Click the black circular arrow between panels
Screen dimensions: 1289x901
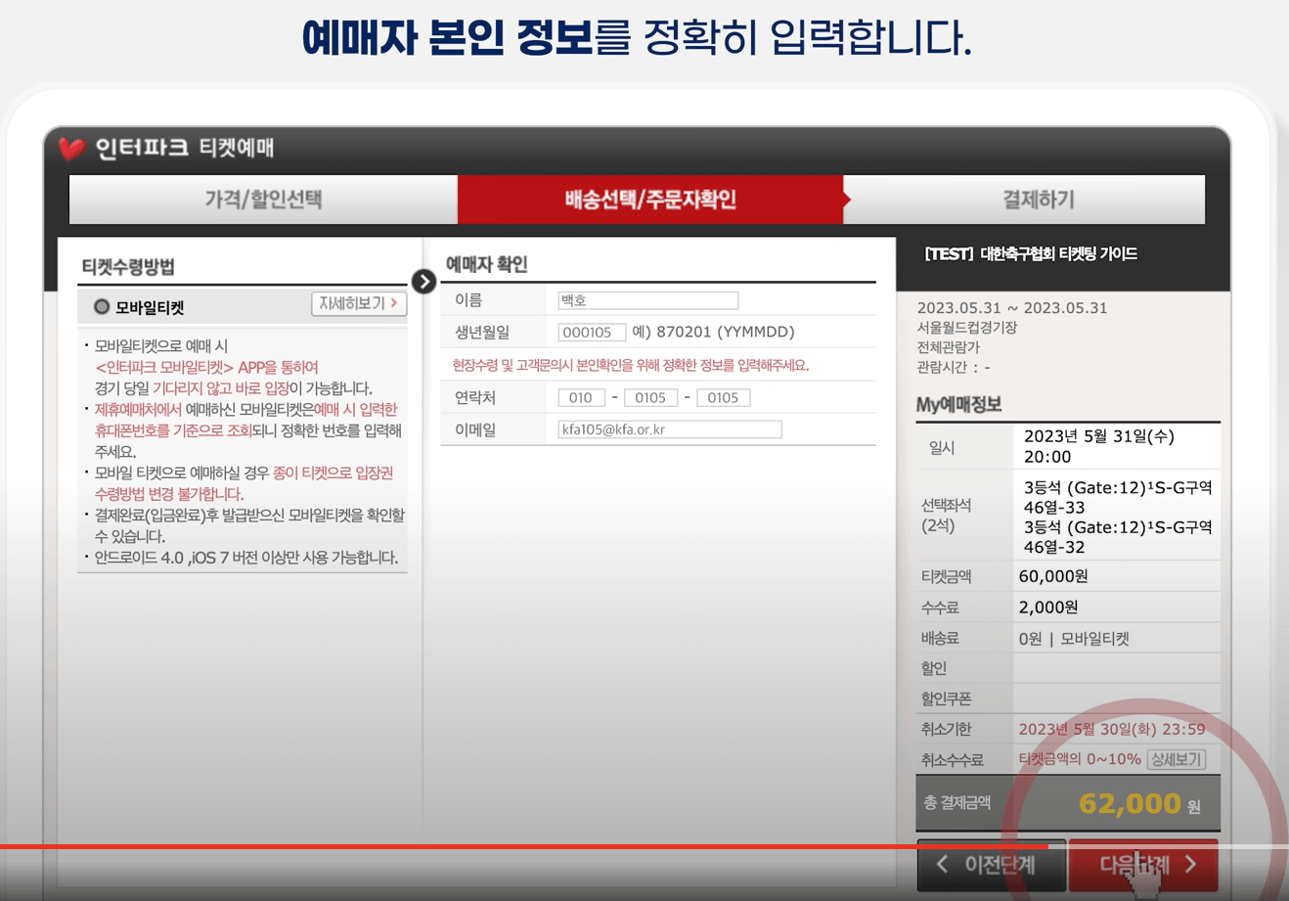[423, 282]
